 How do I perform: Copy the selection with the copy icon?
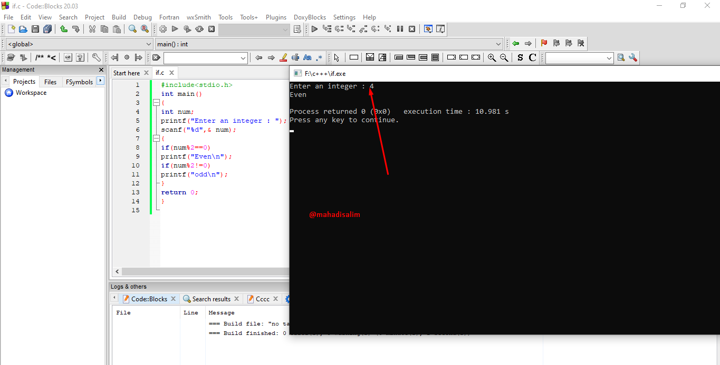click(x=104, y=29)
